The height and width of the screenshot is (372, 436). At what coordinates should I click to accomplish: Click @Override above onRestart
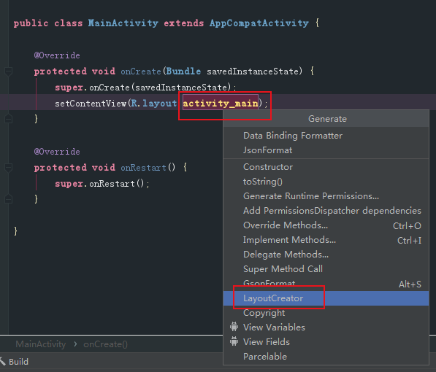(57, 152)
